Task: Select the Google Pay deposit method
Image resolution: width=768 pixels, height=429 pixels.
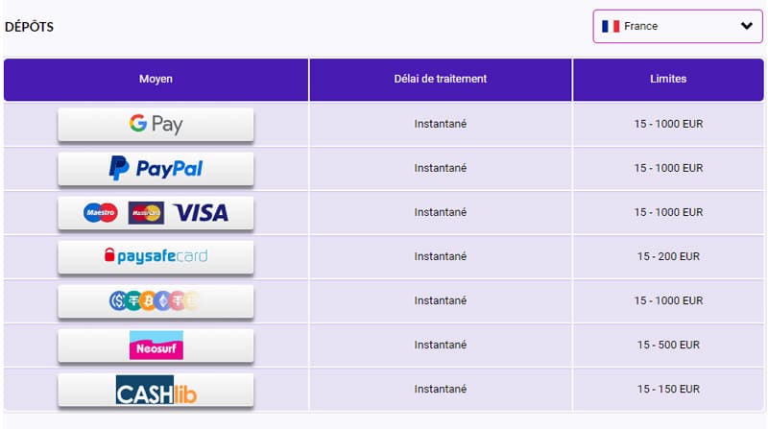Action: click(156, 125)
